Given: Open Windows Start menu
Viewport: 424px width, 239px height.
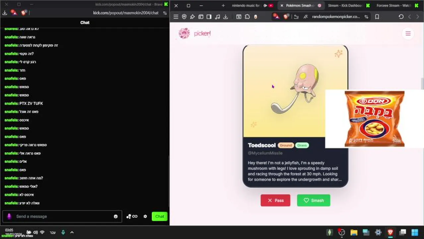Looking at the screenshot, I should coord(415,232).
